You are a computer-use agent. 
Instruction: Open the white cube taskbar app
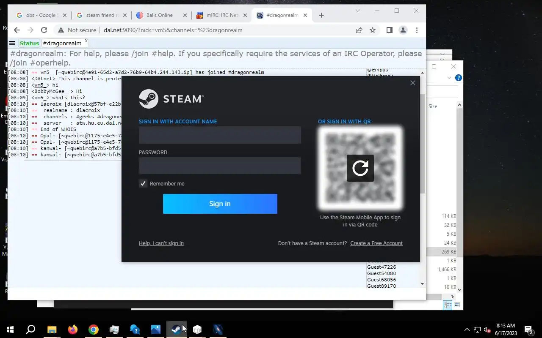coord(197,330)
